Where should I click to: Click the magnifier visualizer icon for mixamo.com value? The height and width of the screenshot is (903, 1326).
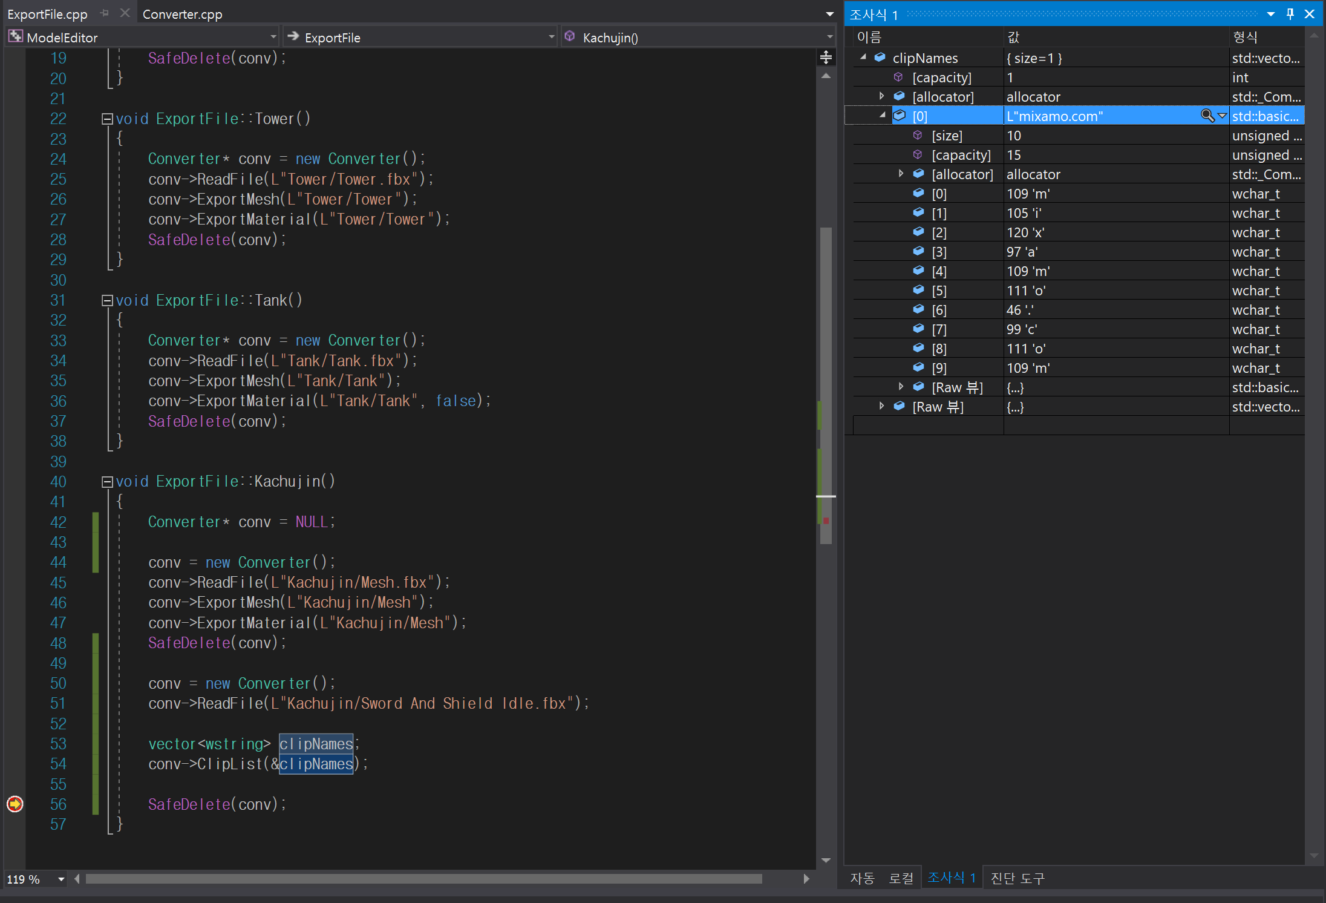(1207, 116)
